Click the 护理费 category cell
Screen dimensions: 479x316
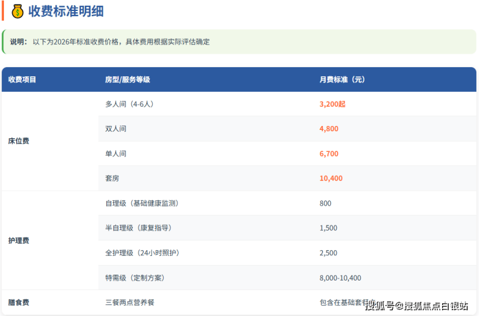click(x=19, y=240)
